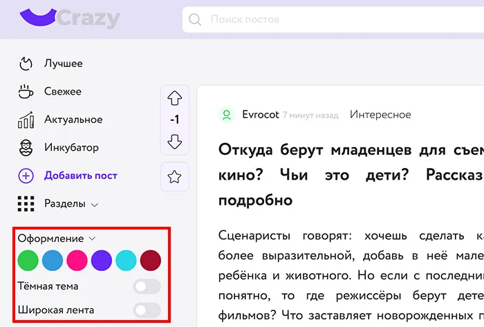Go to the Инкубатор section
Viewport: 484px width, 327px height.
pos(71,147)
